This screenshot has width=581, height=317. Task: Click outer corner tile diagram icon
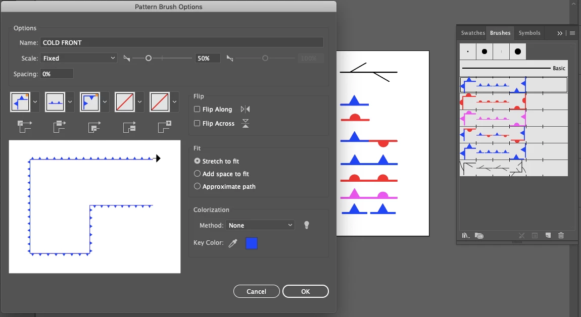click(x=24, y=127)
